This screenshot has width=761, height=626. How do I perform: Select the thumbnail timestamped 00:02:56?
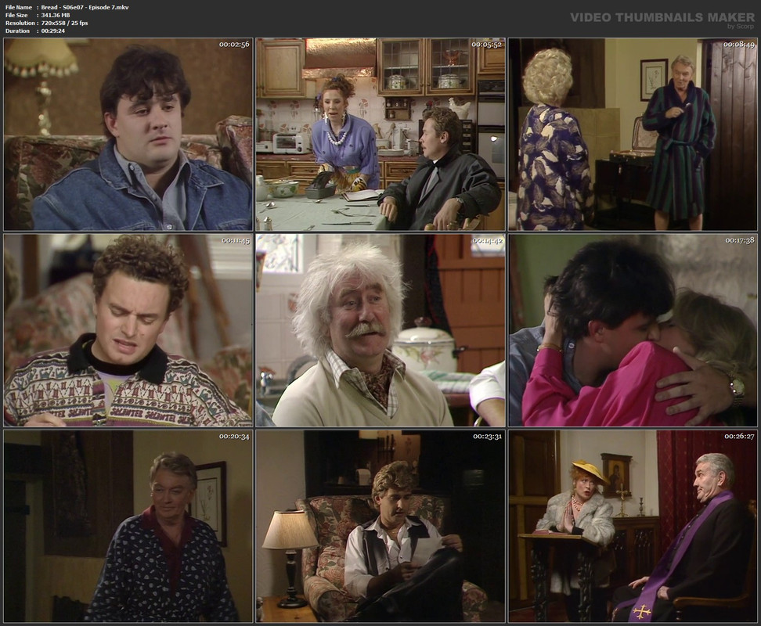pyautogui.click(x=128, y=135)
